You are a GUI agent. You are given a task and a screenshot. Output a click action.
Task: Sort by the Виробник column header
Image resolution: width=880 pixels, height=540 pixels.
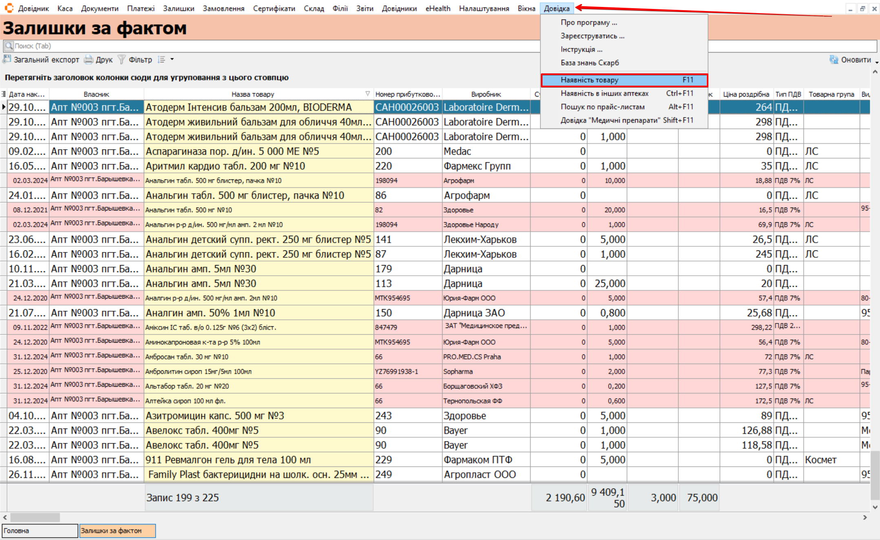[x=486, y=94]
